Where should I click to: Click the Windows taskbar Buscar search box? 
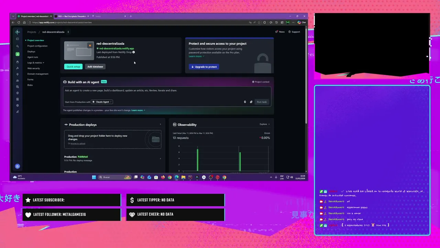tap(115, 177)
